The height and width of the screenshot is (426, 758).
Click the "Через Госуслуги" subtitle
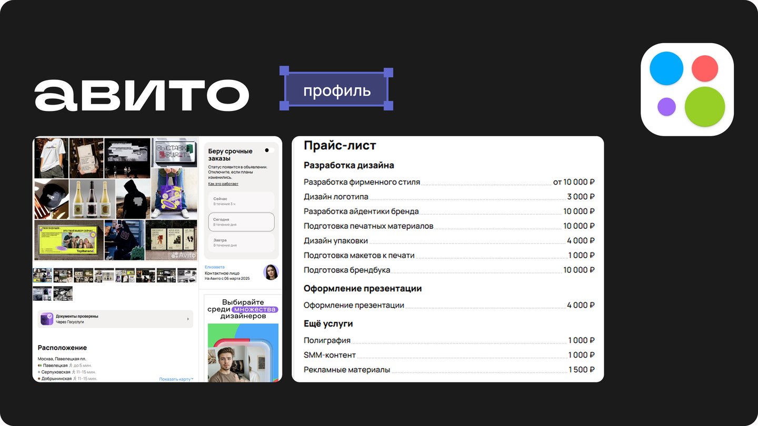70,322
